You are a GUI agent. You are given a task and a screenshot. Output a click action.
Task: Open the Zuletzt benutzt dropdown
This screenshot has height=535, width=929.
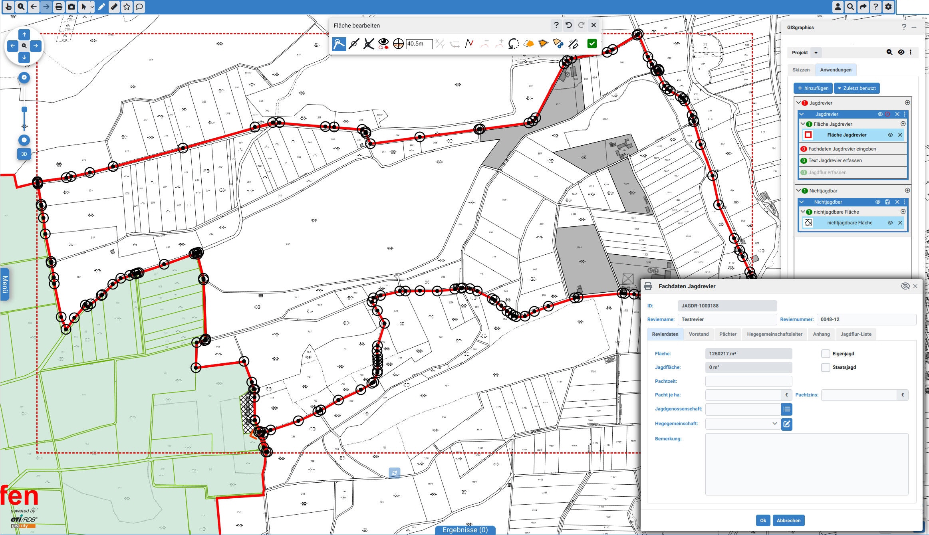[857, 88]
